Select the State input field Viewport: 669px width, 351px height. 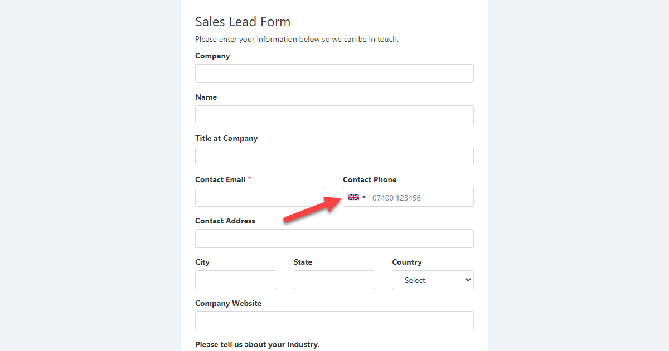334,280
